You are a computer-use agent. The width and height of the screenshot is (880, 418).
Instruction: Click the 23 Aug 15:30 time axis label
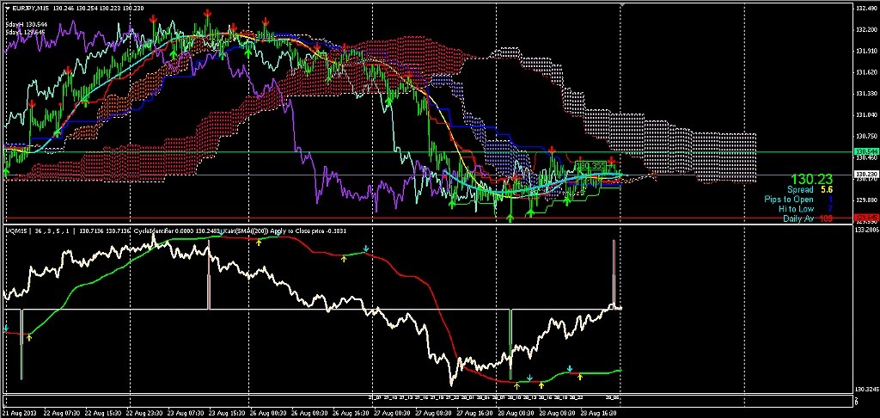227,412
